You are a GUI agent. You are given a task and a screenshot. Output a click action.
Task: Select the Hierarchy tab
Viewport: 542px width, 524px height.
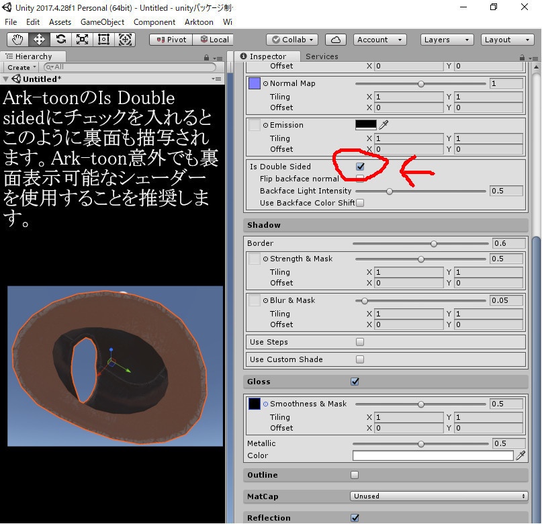click(32, 56)
